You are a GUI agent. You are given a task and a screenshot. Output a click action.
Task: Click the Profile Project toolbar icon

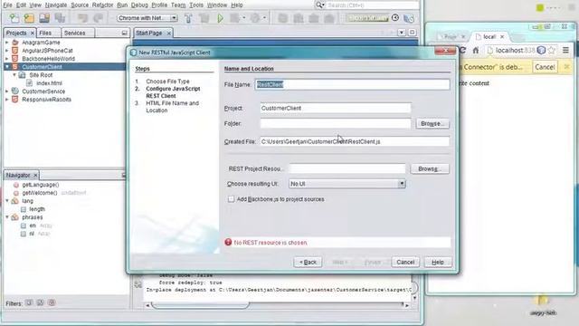pyautogui.click(x=255, y=18)
